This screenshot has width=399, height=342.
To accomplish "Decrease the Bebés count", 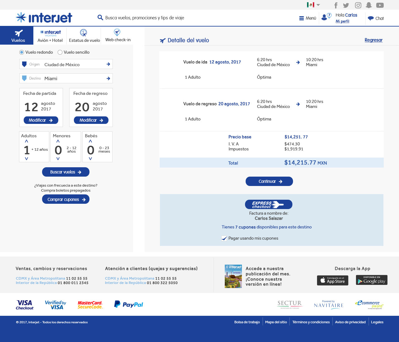I will [x=90, y=159].
